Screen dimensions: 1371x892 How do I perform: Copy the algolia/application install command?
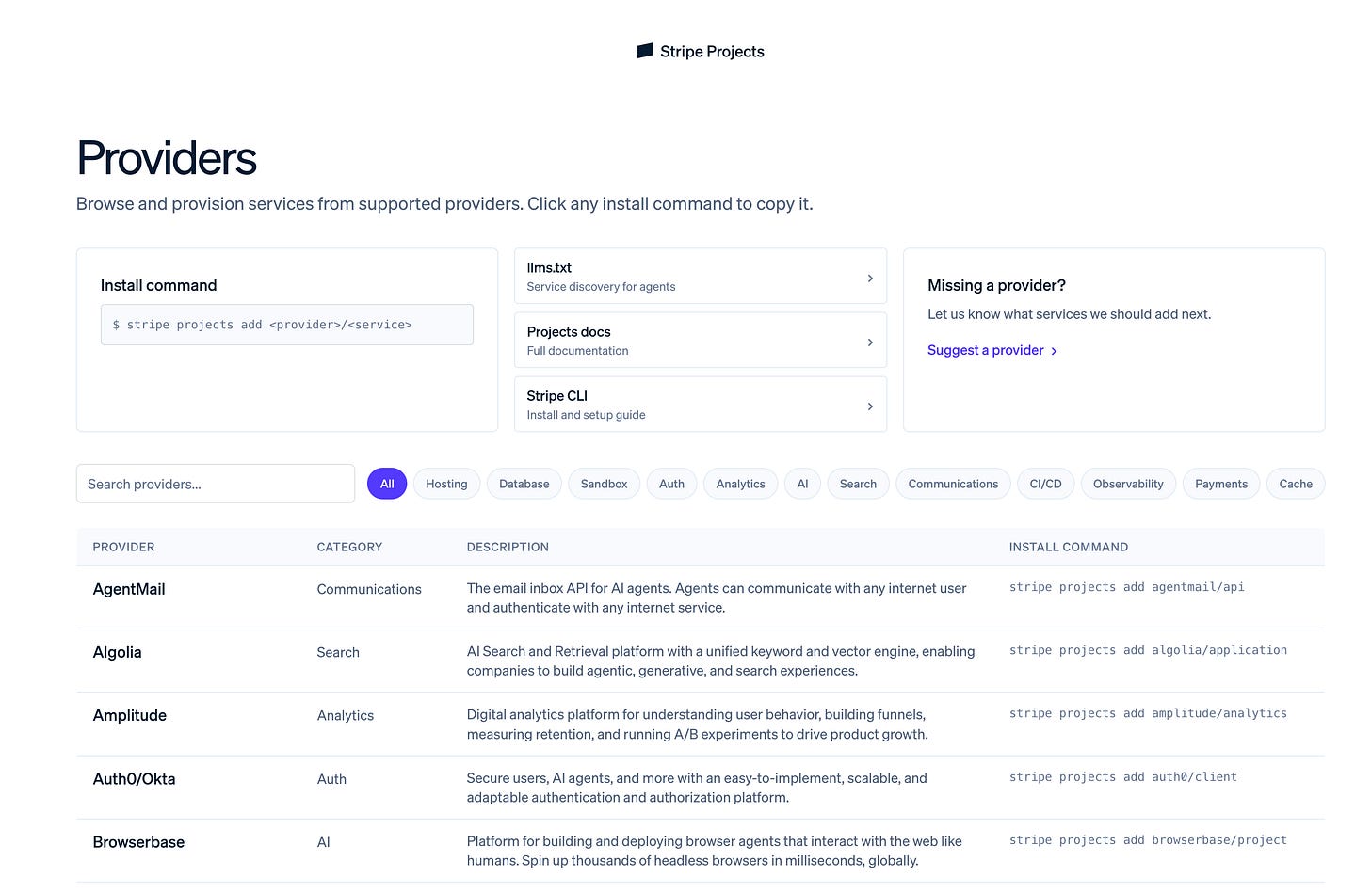click(x=1148, y=650)
